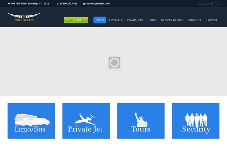This screenshot has height=151, width=227.
Task: Click the envelope icon beside email
Action: coord(84,4)
